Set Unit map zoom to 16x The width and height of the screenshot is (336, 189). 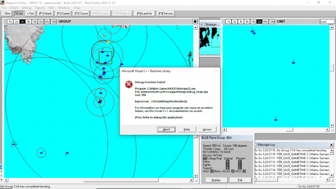pyautogui.click(x=253, y=21)
